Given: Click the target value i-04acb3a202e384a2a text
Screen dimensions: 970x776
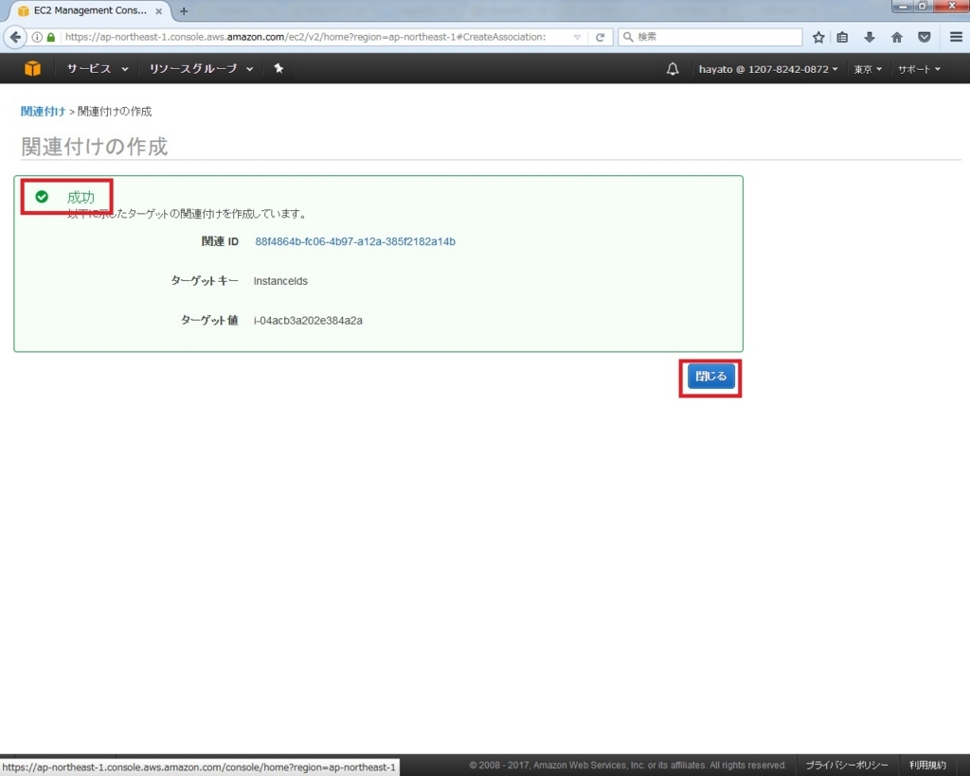Looking at the screenshot, I should pos(308,321).
